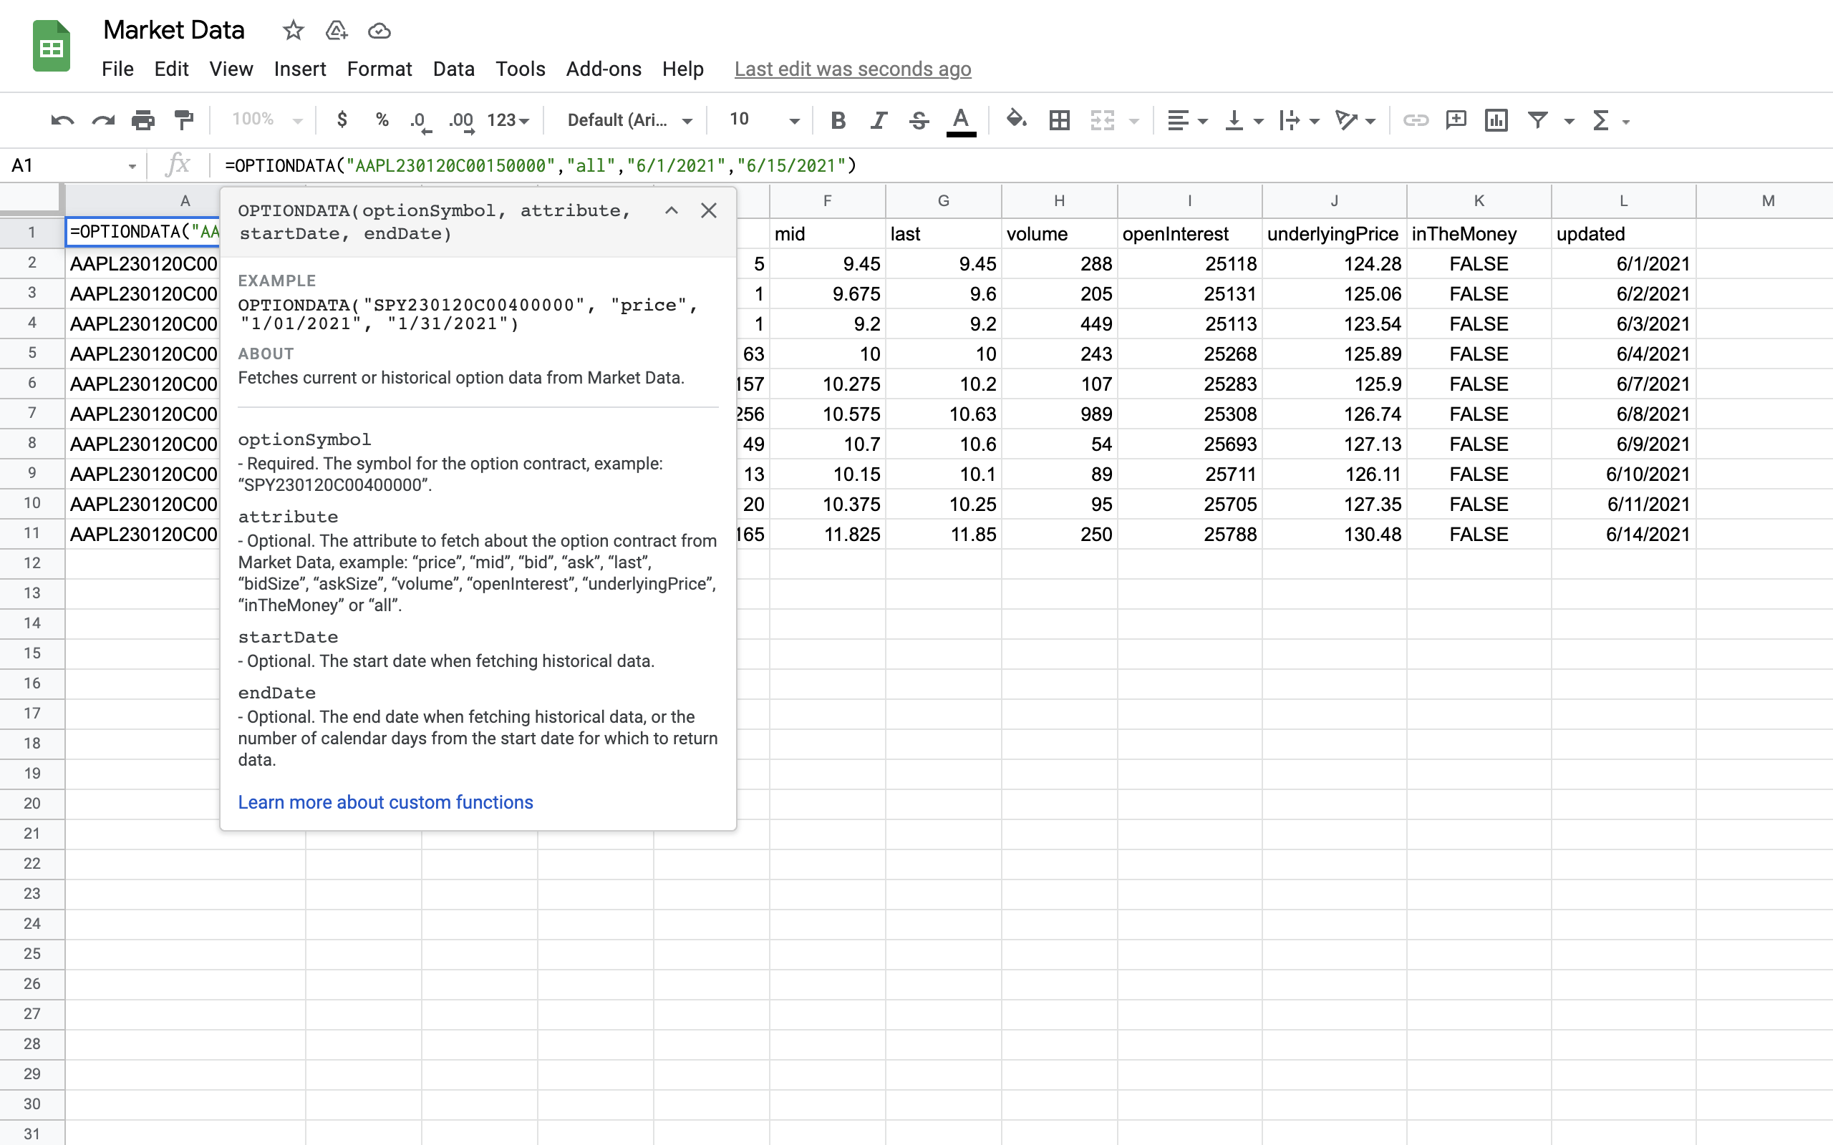Toggle bold formatting
Viewport: 1833px width, 1145px height.
pos(838,120)
